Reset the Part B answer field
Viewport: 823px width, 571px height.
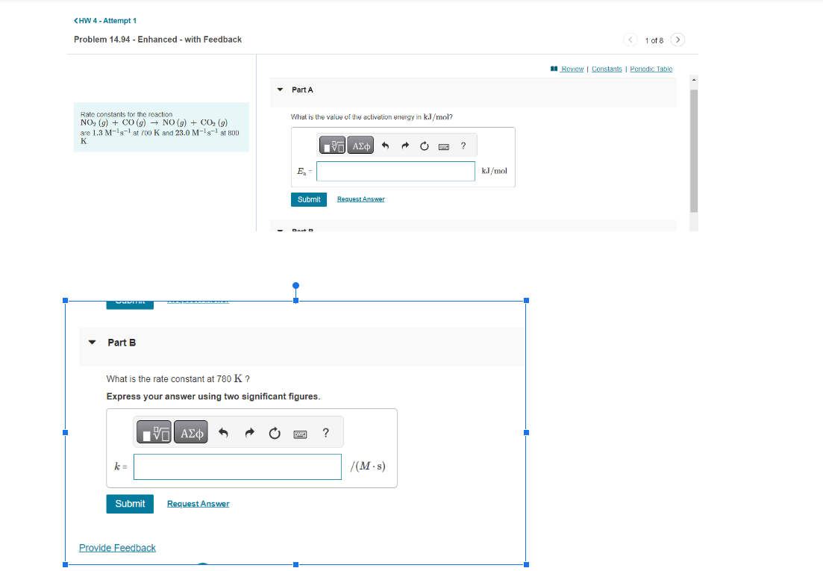(275, 433)
